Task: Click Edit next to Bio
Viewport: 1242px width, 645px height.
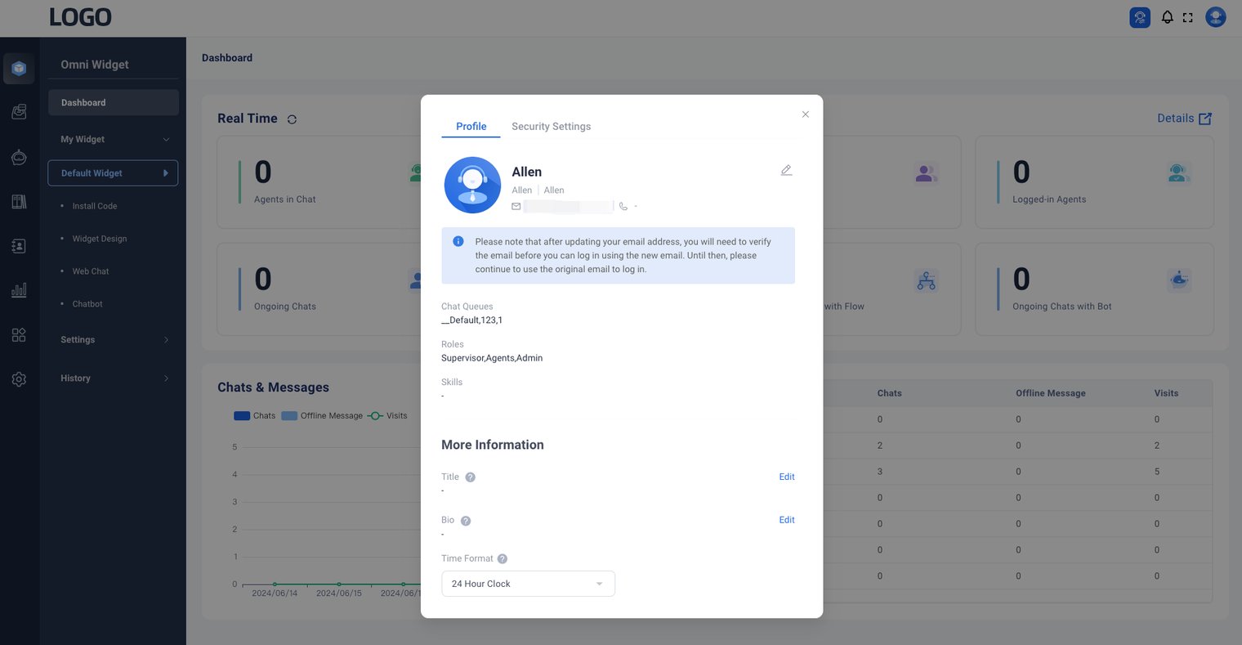Action: click(x=786, y=520)
